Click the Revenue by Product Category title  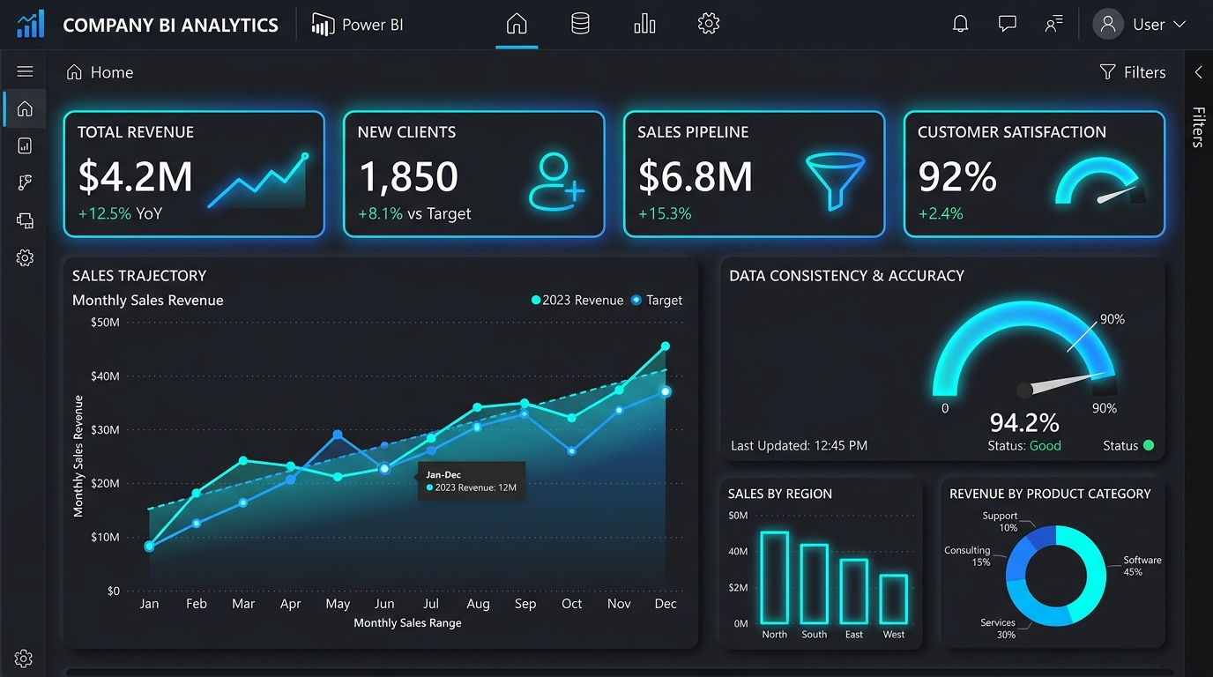[x=1050, y=494]
